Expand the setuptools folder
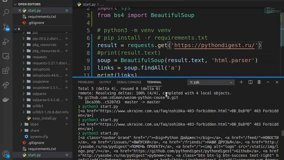Viewport: 284px width, 160px height. pos(24,69)
